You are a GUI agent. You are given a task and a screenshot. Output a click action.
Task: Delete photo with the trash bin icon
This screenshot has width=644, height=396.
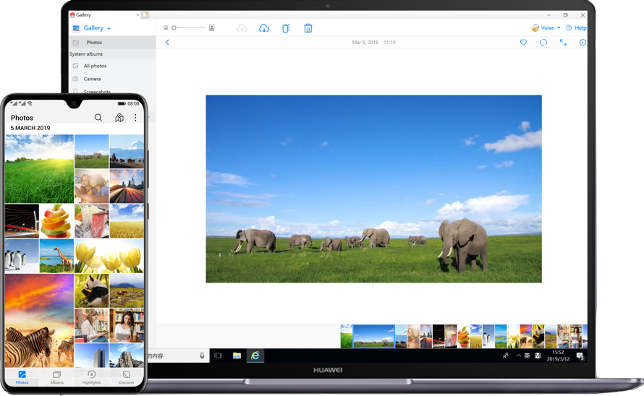[x=308, y=28]
